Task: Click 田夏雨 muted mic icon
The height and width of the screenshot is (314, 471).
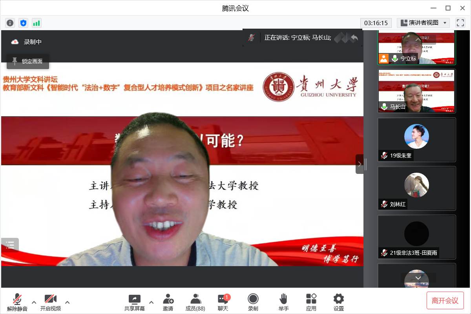Action: (384, 253)
